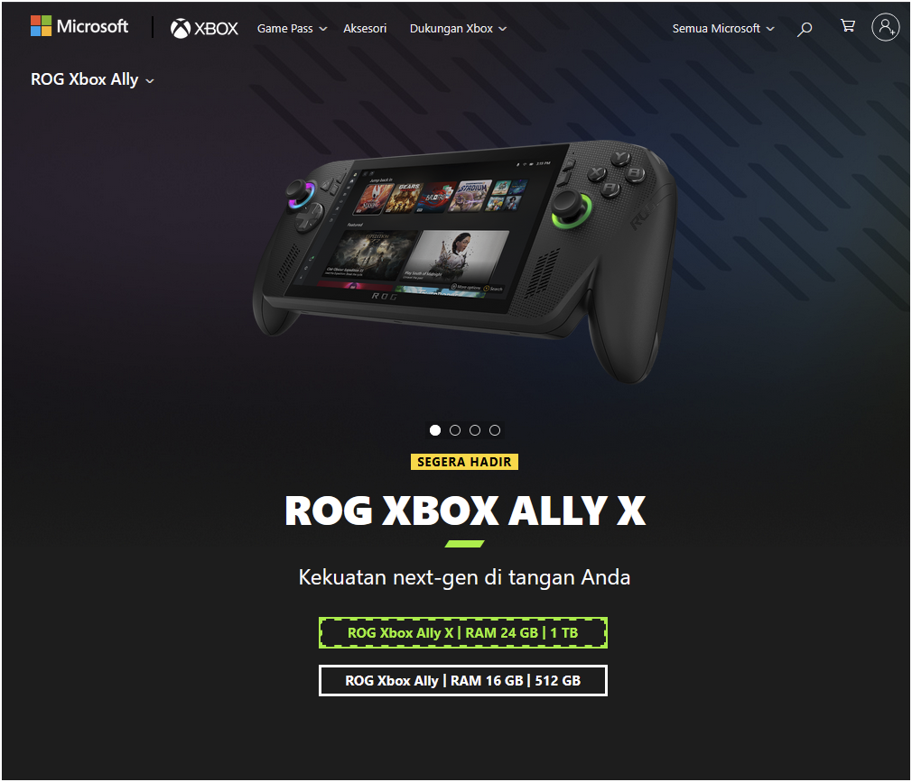Screen dimensions: 912x782
Task: Open the Semua Microsoft dropdown
Action: click(x=723, y=29)
